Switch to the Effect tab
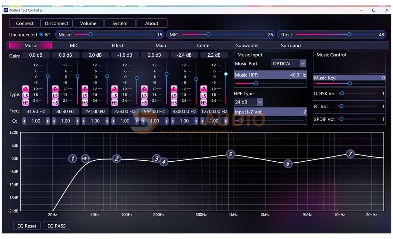The image size is (393, 239). coord(117,46)
